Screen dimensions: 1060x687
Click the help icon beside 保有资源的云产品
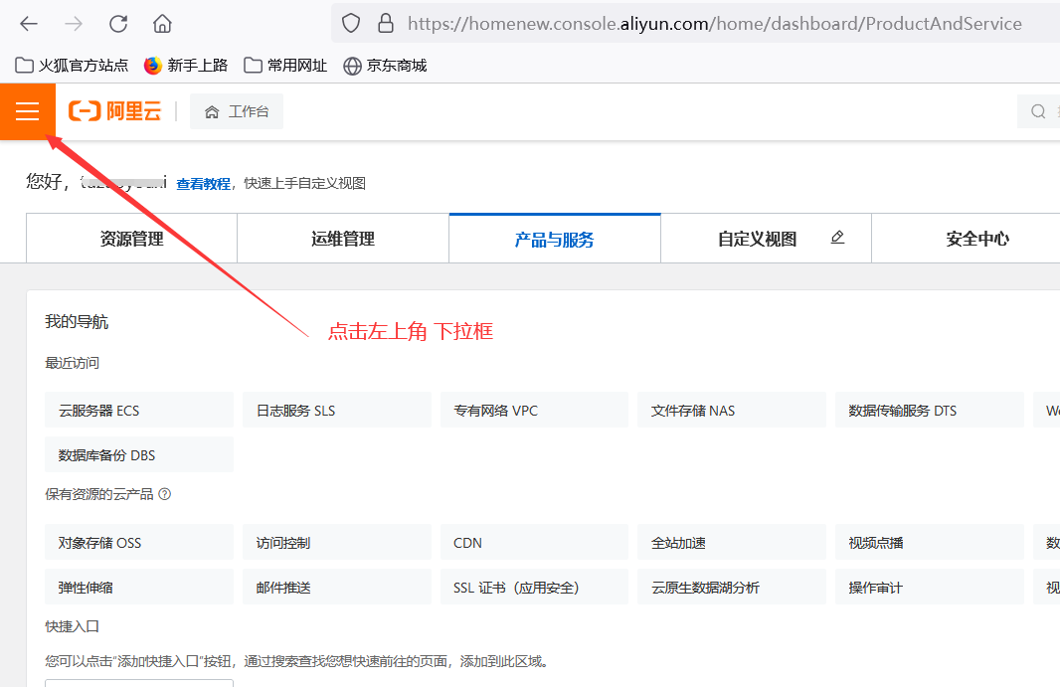click(x=164, y=494)
